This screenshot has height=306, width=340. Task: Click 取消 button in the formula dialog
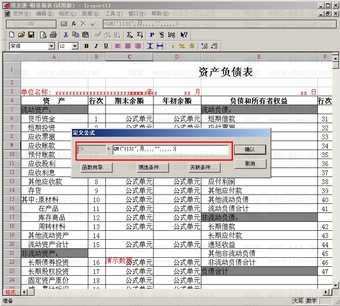click(250, 164)
